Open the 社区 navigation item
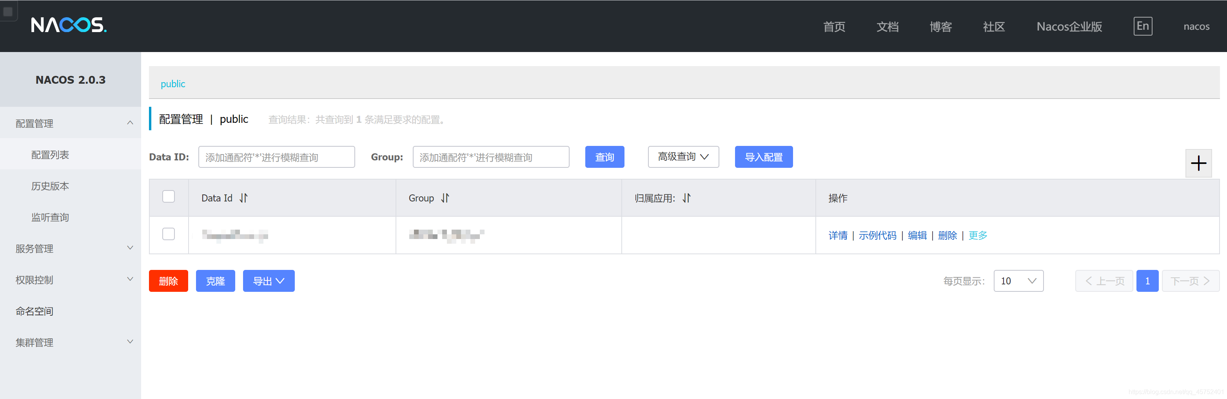This screenshot has width=1227, height=399. pyautogui.click(x=993, y=27)
